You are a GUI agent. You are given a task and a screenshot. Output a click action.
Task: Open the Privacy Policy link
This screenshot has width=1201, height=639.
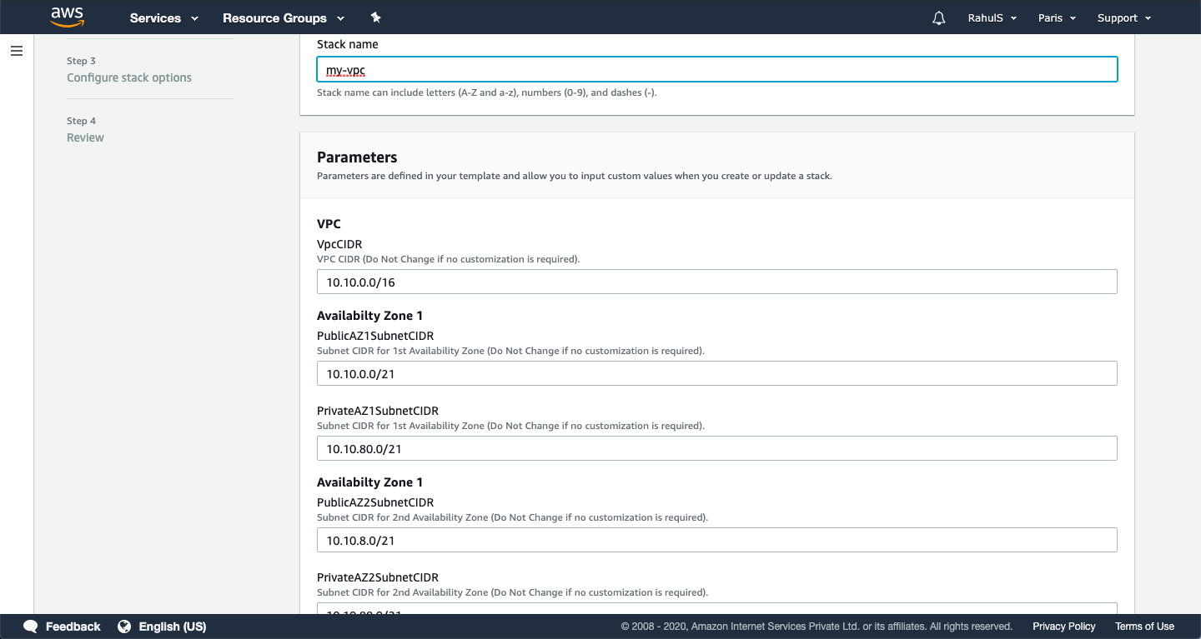[x=1063, y=627]
